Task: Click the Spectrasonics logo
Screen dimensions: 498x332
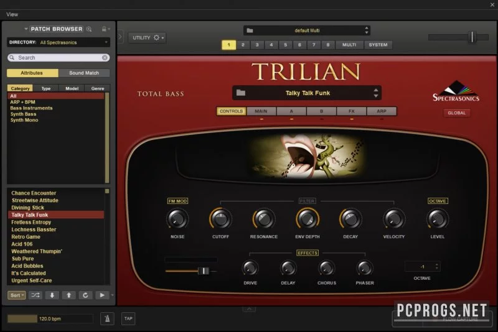Action: [456, 91]
